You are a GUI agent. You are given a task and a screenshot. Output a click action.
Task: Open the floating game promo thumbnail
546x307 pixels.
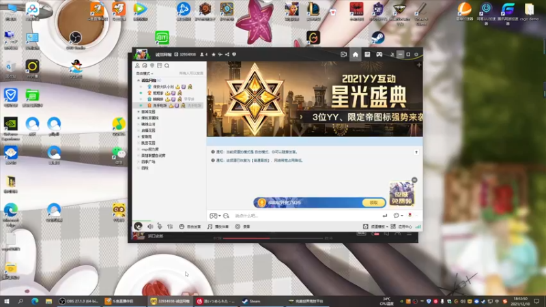[401, 194]
